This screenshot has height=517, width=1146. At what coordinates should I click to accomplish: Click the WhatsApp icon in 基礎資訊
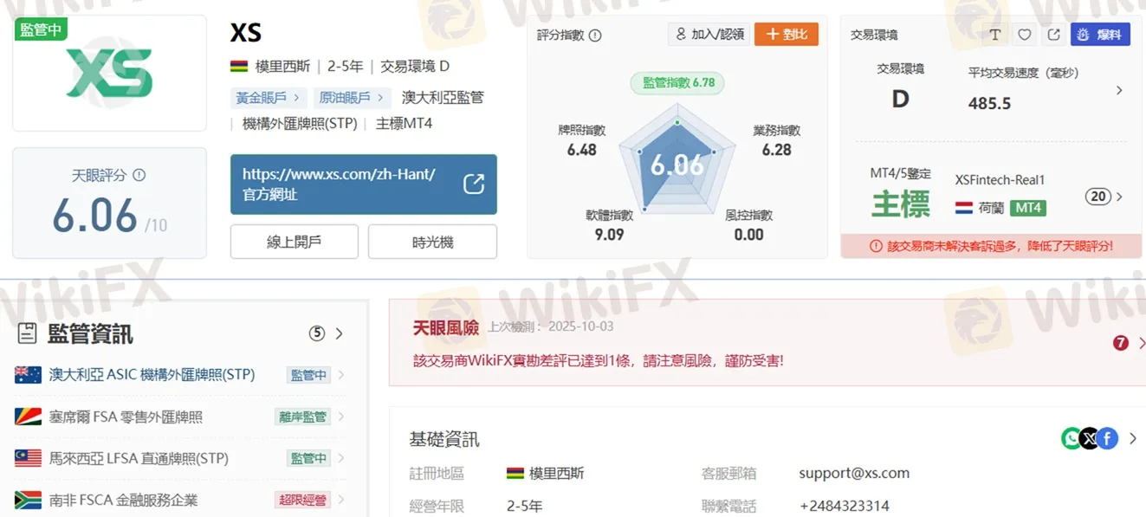[x=1072, y=439]
